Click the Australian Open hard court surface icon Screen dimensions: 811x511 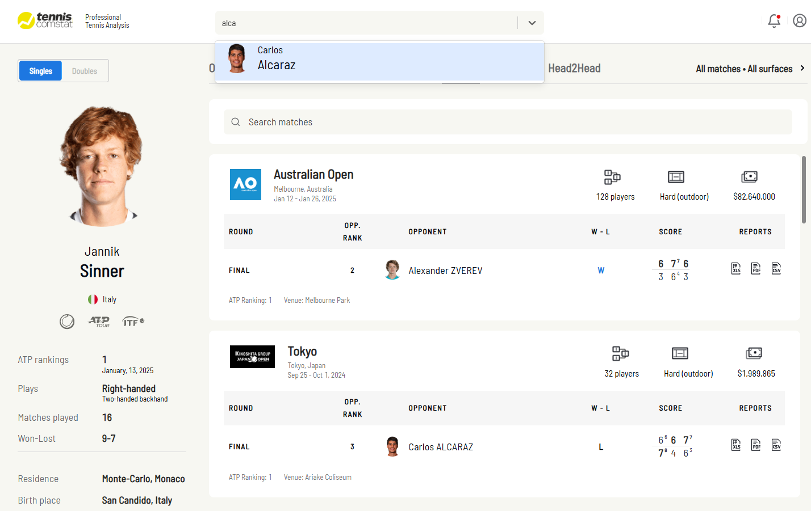pos(676,177)
